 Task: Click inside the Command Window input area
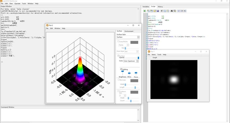pyautogui.click(x=69, y=115)
